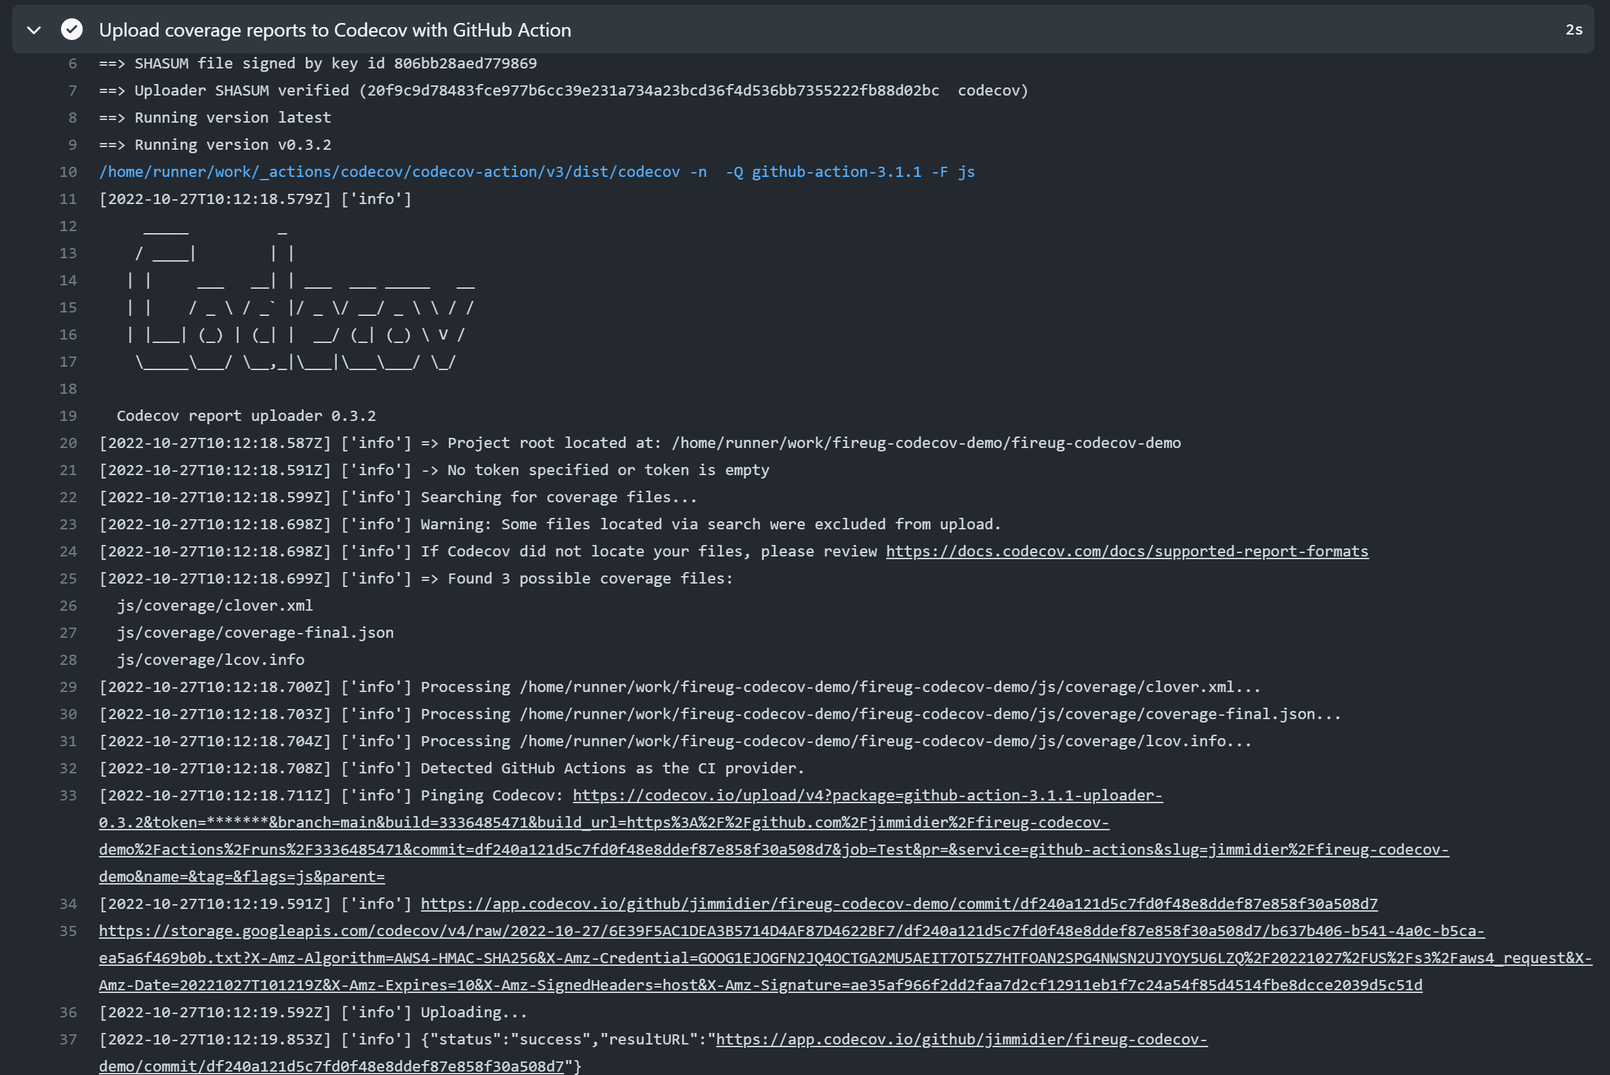
Task: Select line number 28
Action: point(67,659)
